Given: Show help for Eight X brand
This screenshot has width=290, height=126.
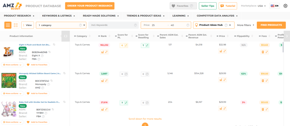Looking at the screenshot, I should [42, 56].
